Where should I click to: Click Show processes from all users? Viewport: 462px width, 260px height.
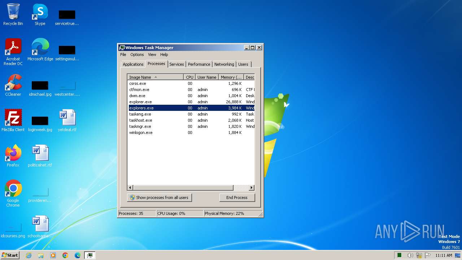(x=160, y=198)
